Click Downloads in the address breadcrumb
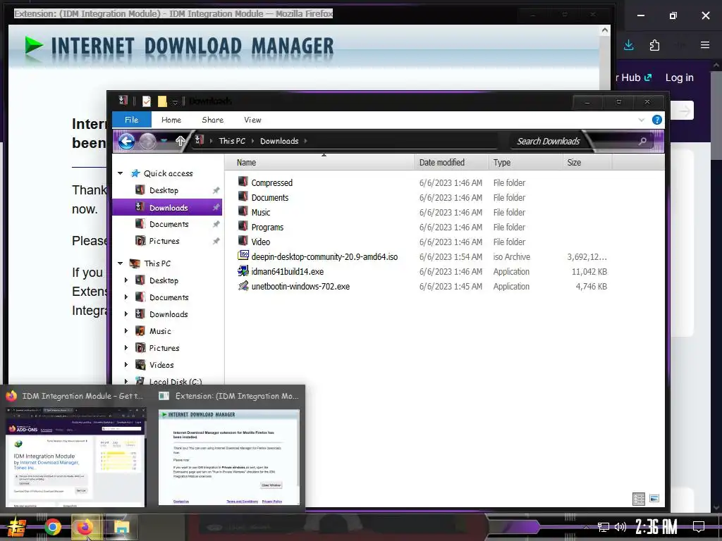722x541 pixels. (279, 141)
